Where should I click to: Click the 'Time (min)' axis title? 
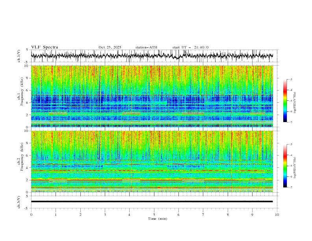(x=158, y=219)
